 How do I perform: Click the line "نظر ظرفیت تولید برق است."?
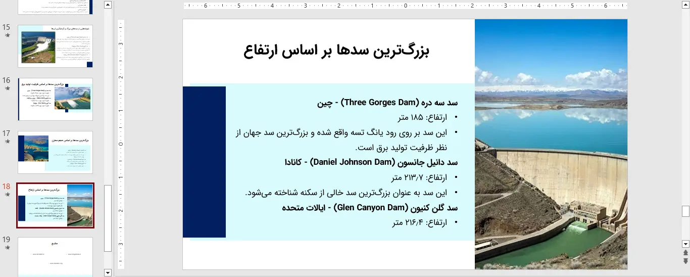pos(402,148)
